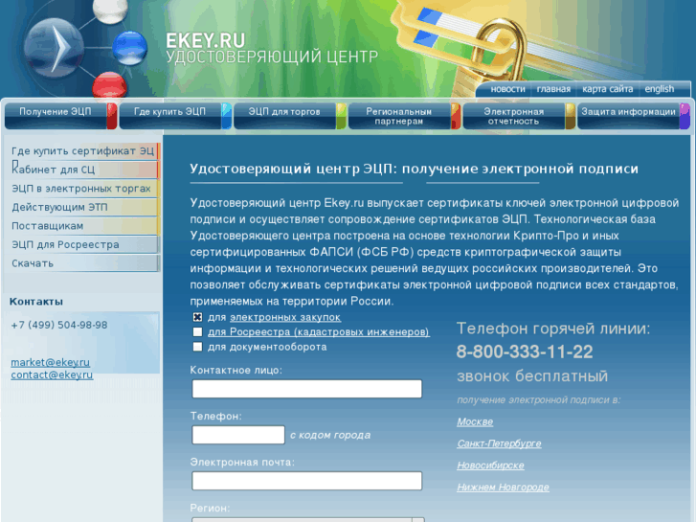Expand the Регион dropdown
This screenshot has height=522, width=696.
308,519
